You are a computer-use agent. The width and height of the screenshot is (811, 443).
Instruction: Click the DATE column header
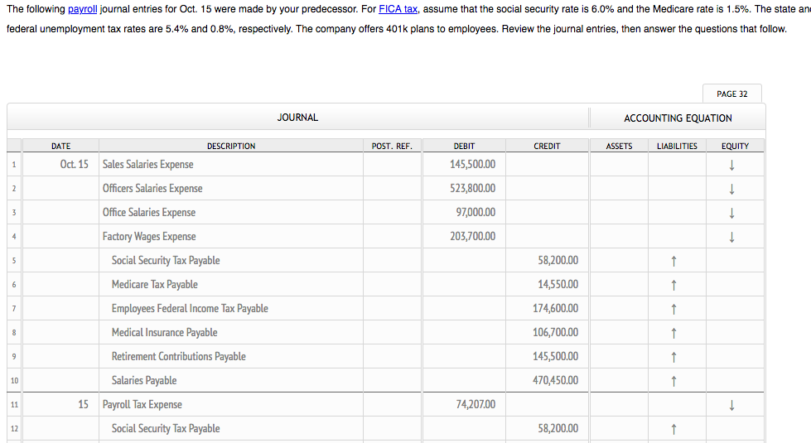tap(61, 147)
